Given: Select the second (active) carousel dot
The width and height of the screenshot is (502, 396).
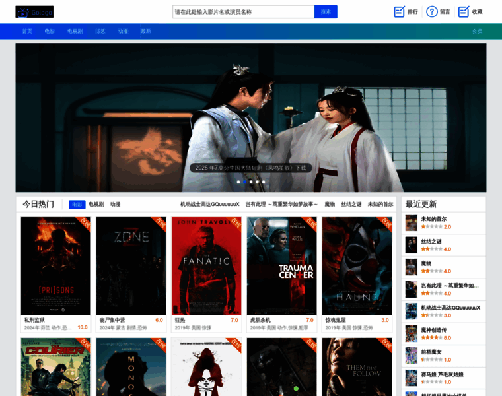Looking at the screenshot, I should (x=244, y=181).
